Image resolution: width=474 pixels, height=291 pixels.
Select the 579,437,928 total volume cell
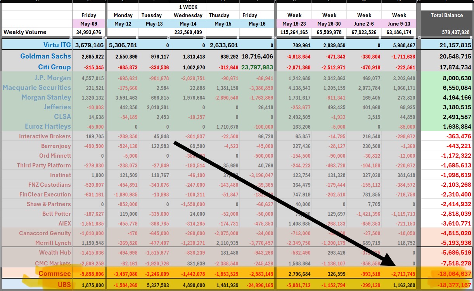(456, 32)
